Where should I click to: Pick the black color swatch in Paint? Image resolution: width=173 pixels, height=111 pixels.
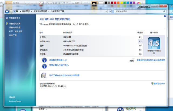106,3
